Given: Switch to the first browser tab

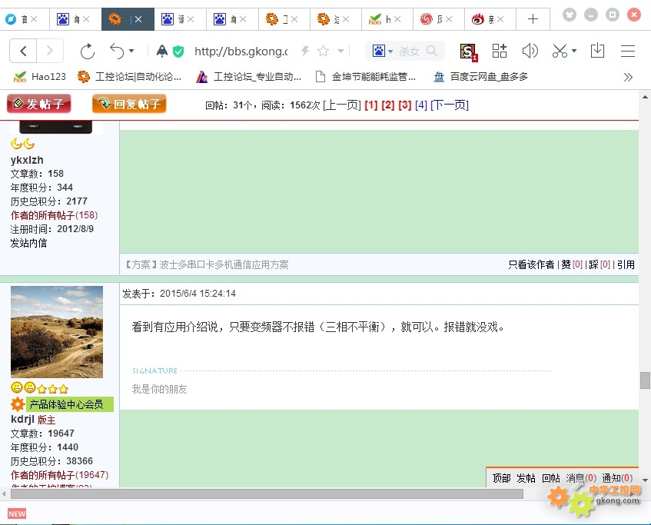Looking at the screenshot, I should [24, 19].
